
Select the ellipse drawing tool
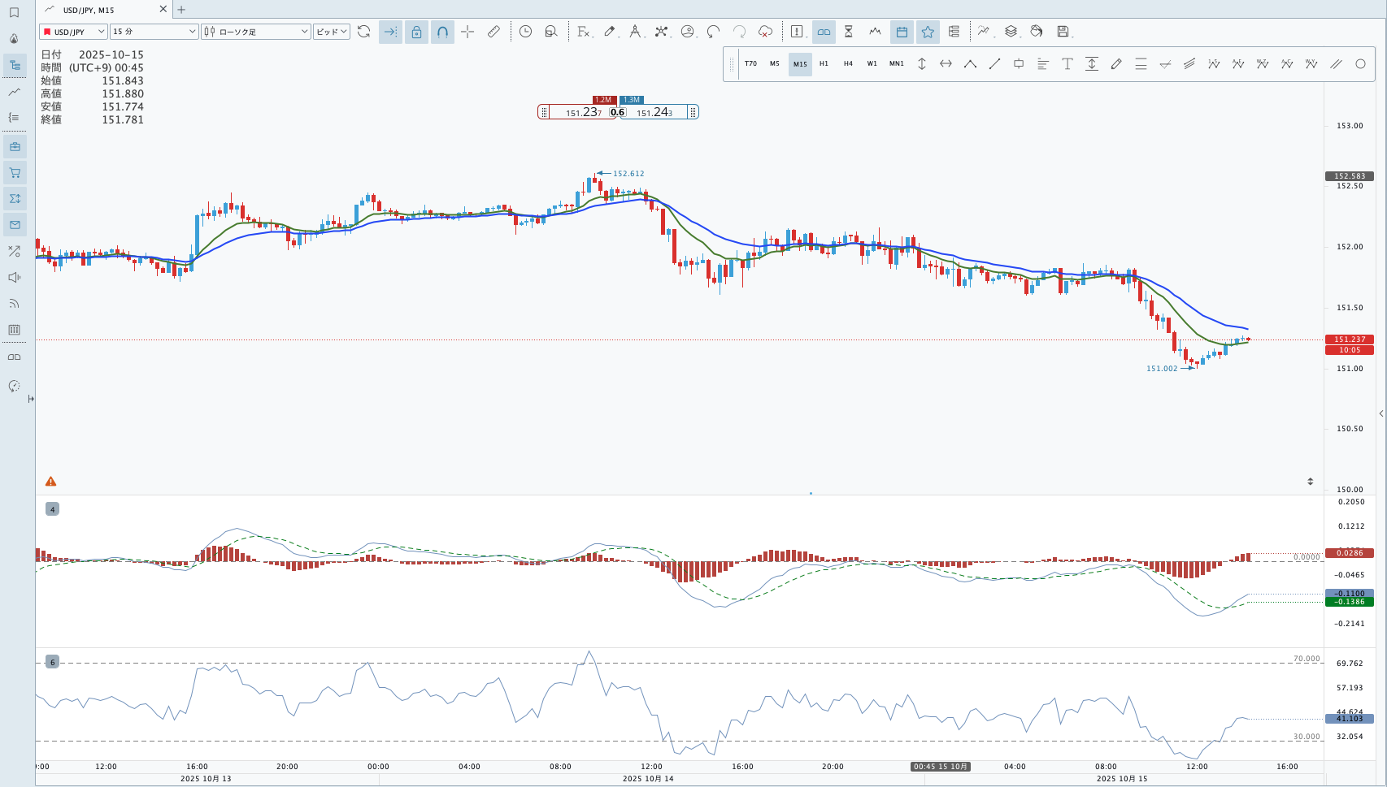[1360, 63]
